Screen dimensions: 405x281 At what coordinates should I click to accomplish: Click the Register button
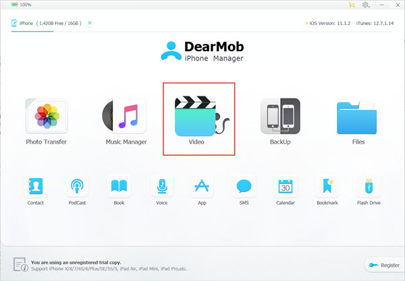click(385, 265)
